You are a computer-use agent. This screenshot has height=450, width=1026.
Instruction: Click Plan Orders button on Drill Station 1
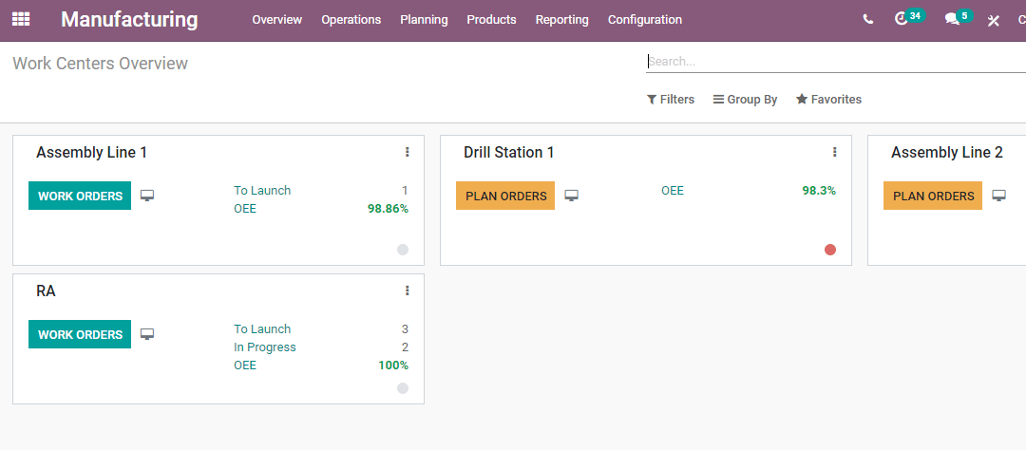[505, 197]
